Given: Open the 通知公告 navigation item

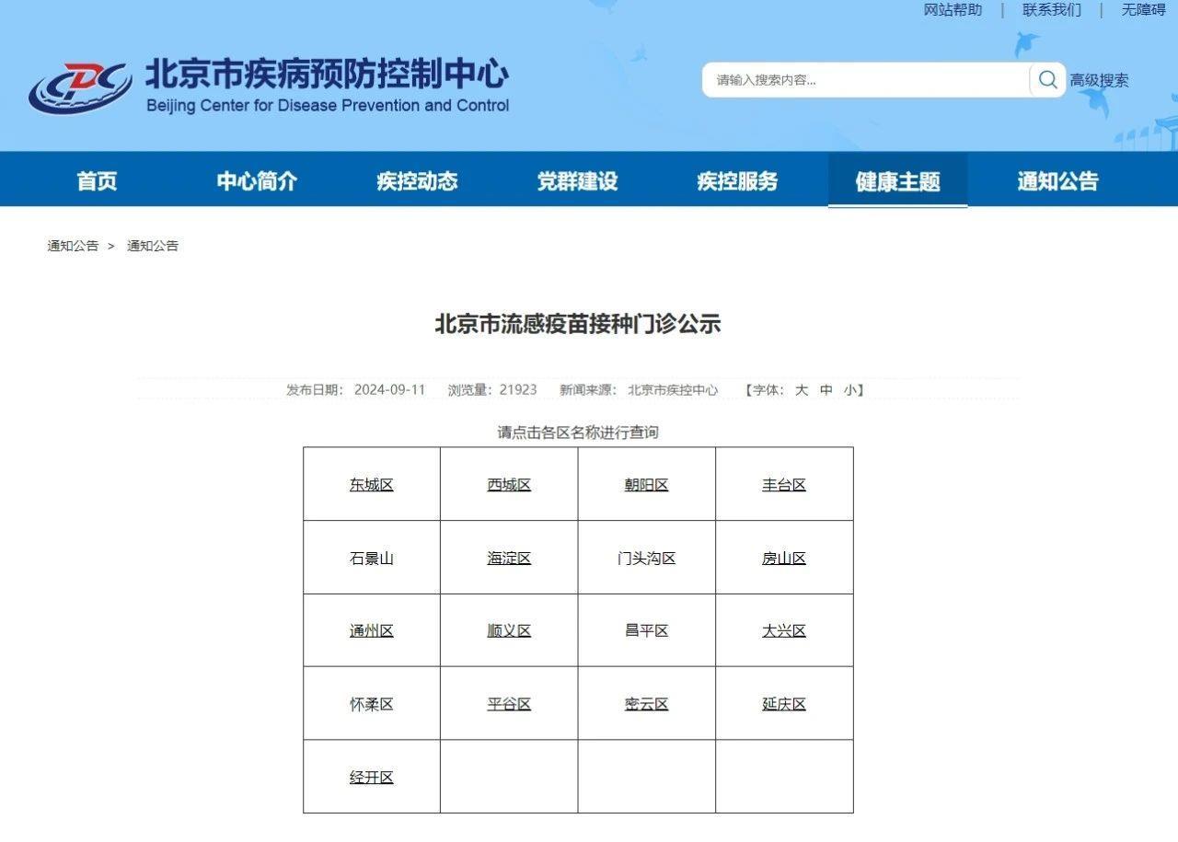Looking at the screenshot, I should point(1057,181).
